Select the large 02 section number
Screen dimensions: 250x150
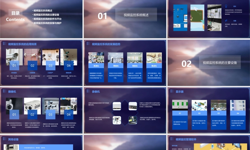[x=186, y=64]
